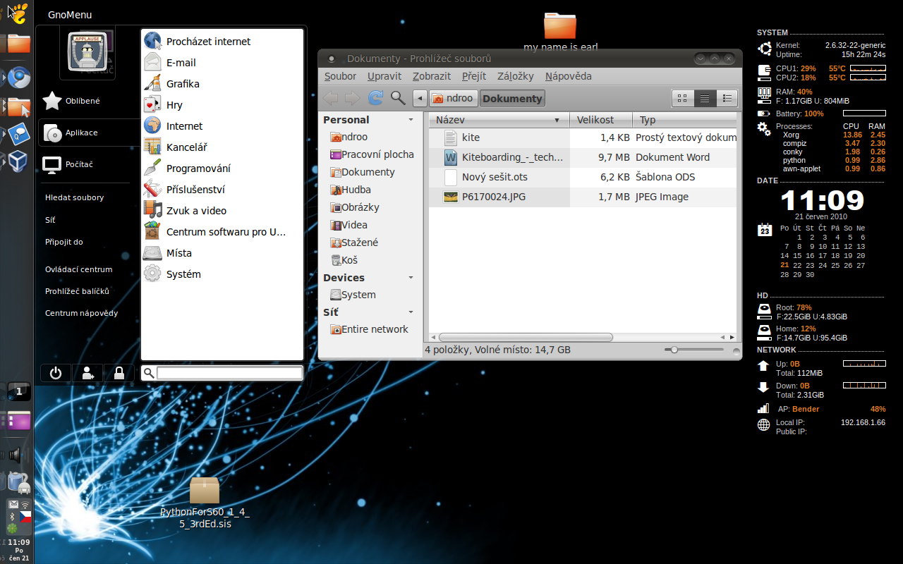
Task: Switch to icon view in file browser
Action: (682, 99)
